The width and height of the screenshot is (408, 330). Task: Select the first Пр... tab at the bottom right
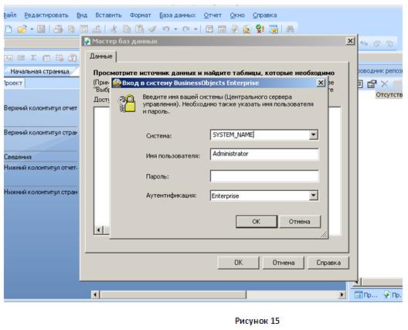pos(365,294)
